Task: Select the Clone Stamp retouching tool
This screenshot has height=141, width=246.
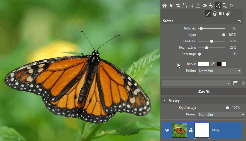Action: point(211,5)
